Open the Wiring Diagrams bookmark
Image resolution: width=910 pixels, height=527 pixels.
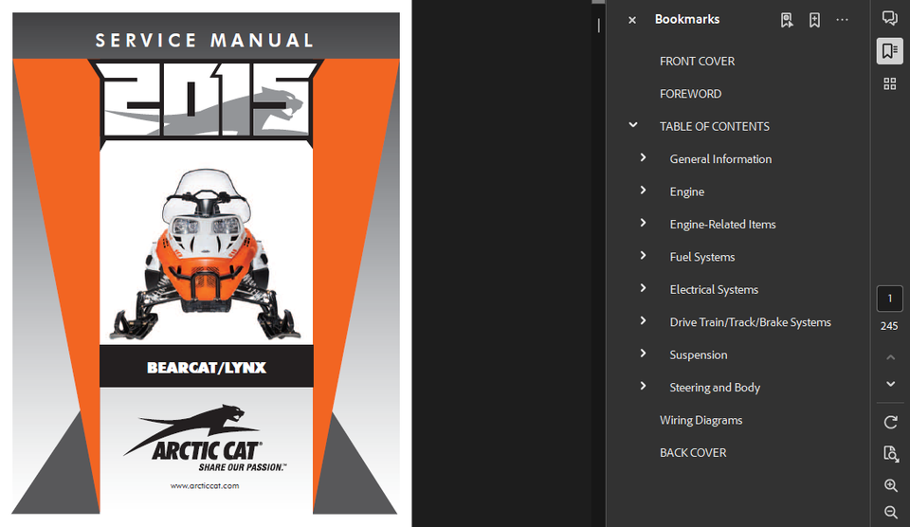tap(701, 420)
